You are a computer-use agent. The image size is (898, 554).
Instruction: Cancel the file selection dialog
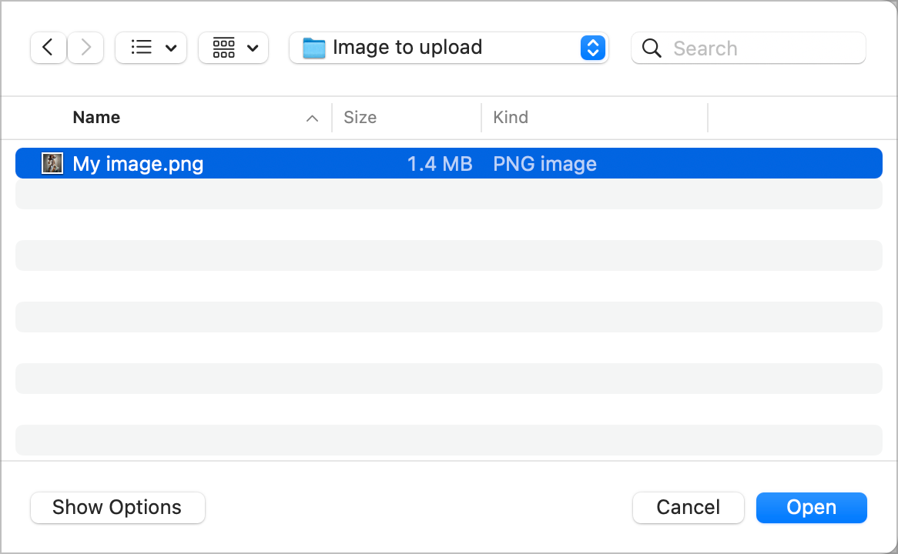(x=688, y=508)
